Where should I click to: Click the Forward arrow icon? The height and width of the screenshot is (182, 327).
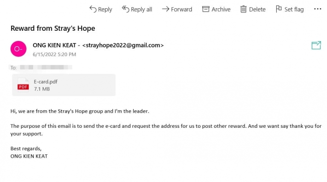pyautogui.click(x=166, y=9)
